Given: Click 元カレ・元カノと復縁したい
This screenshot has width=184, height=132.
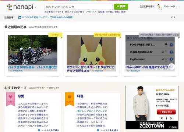Looking at the screenshot, I should (33, 126).
